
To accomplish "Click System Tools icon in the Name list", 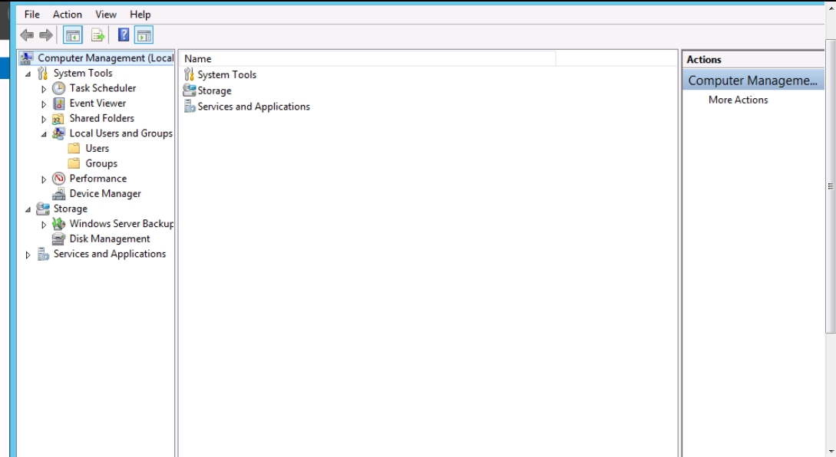I will point(189,74).
